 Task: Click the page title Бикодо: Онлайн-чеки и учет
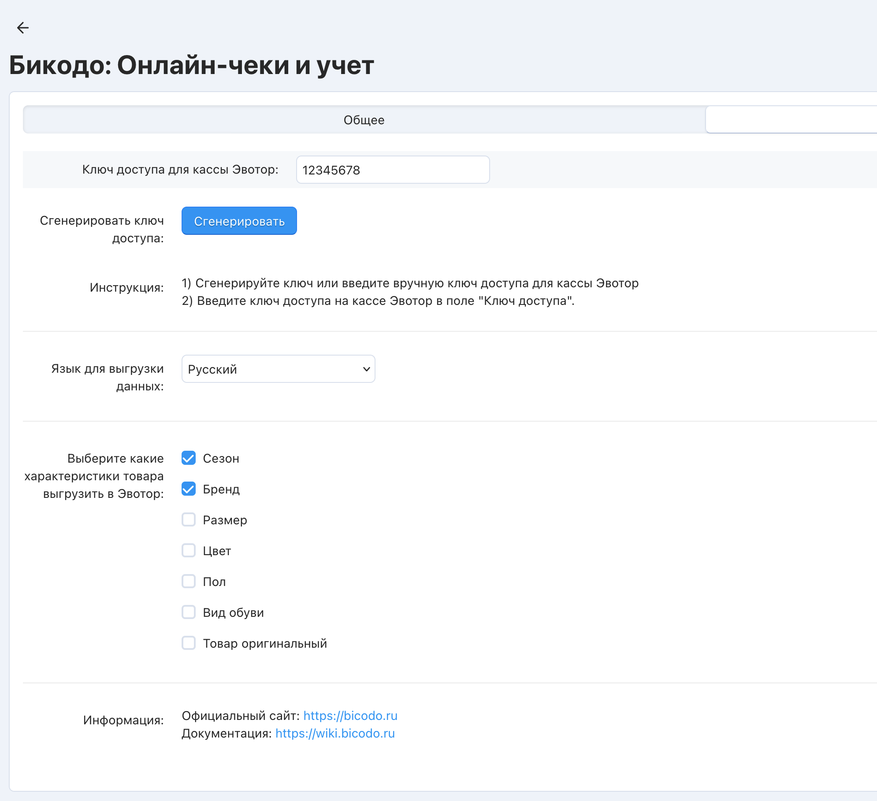coord(192,65)
